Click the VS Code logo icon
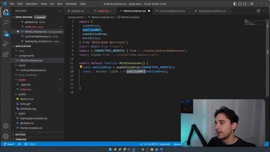Image resolution: width=270 pixels, height=152 pixels. [x=5, y=4]
